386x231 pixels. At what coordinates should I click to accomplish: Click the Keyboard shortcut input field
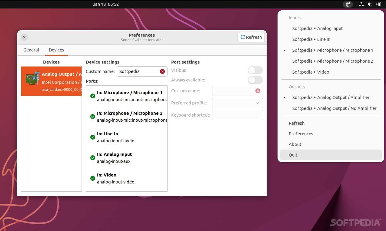tap(237, 115)
